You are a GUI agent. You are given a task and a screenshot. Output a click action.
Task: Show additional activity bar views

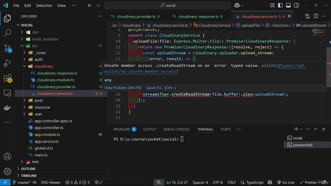pos(7,122)
